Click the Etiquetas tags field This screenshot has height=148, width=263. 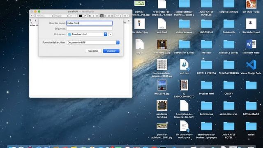pos(90,28)
